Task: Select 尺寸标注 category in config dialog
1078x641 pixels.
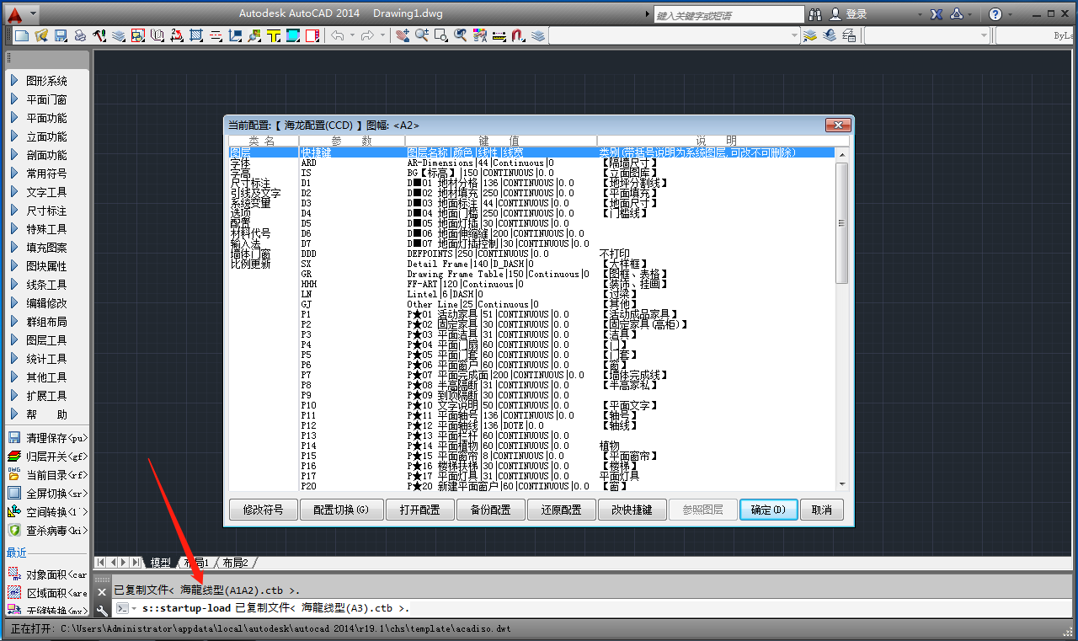Action: point(250,183)
